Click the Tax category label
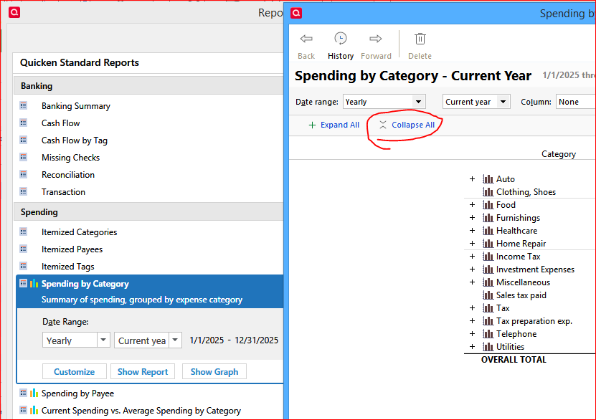The width and height of the screenshot is (596, 420). tap(503, 308)
